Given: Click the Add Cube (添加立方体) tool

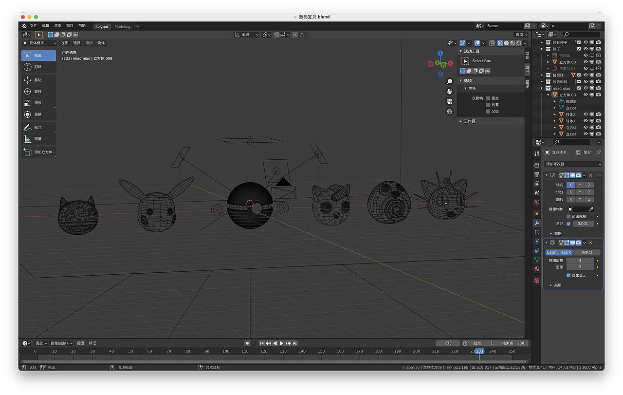Looking at the screenshot, I should point(39,151).
